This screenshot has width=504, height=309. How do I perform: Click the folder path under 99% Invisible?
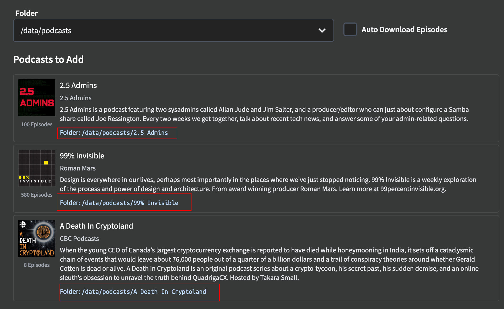coord(124,202)
